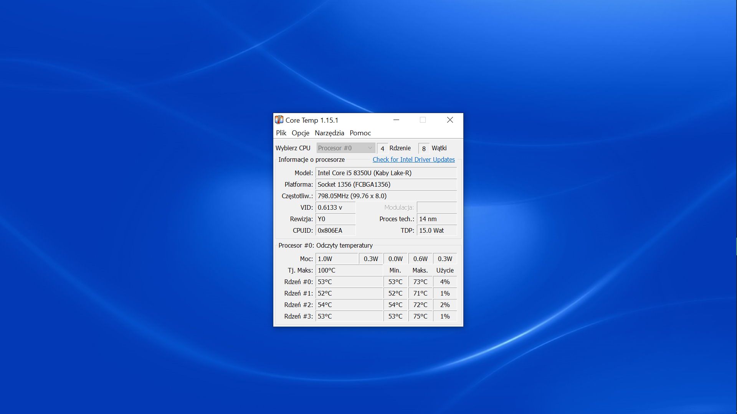Click the process technology value 14 nm
Screen dimensions: 737x414
437,219
